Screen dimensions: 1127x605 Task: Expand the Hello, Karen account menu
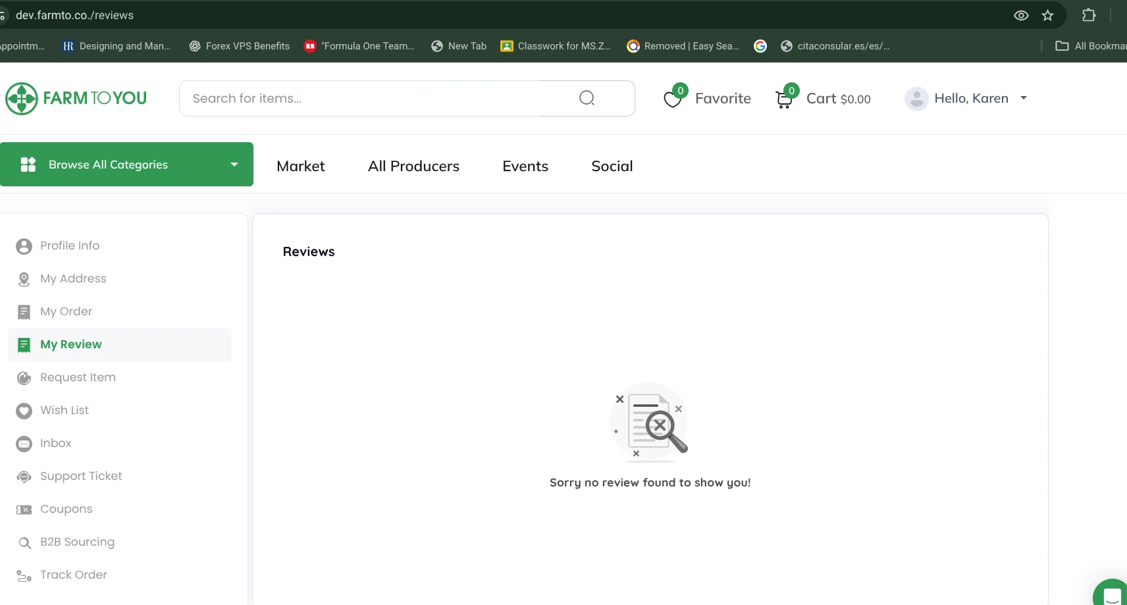(x=1023, y=98)
